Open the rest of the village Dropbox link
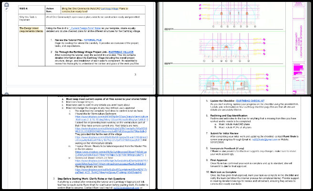This screenshot has height=191, width=313. pyautogui.click(x=111, y=138)
